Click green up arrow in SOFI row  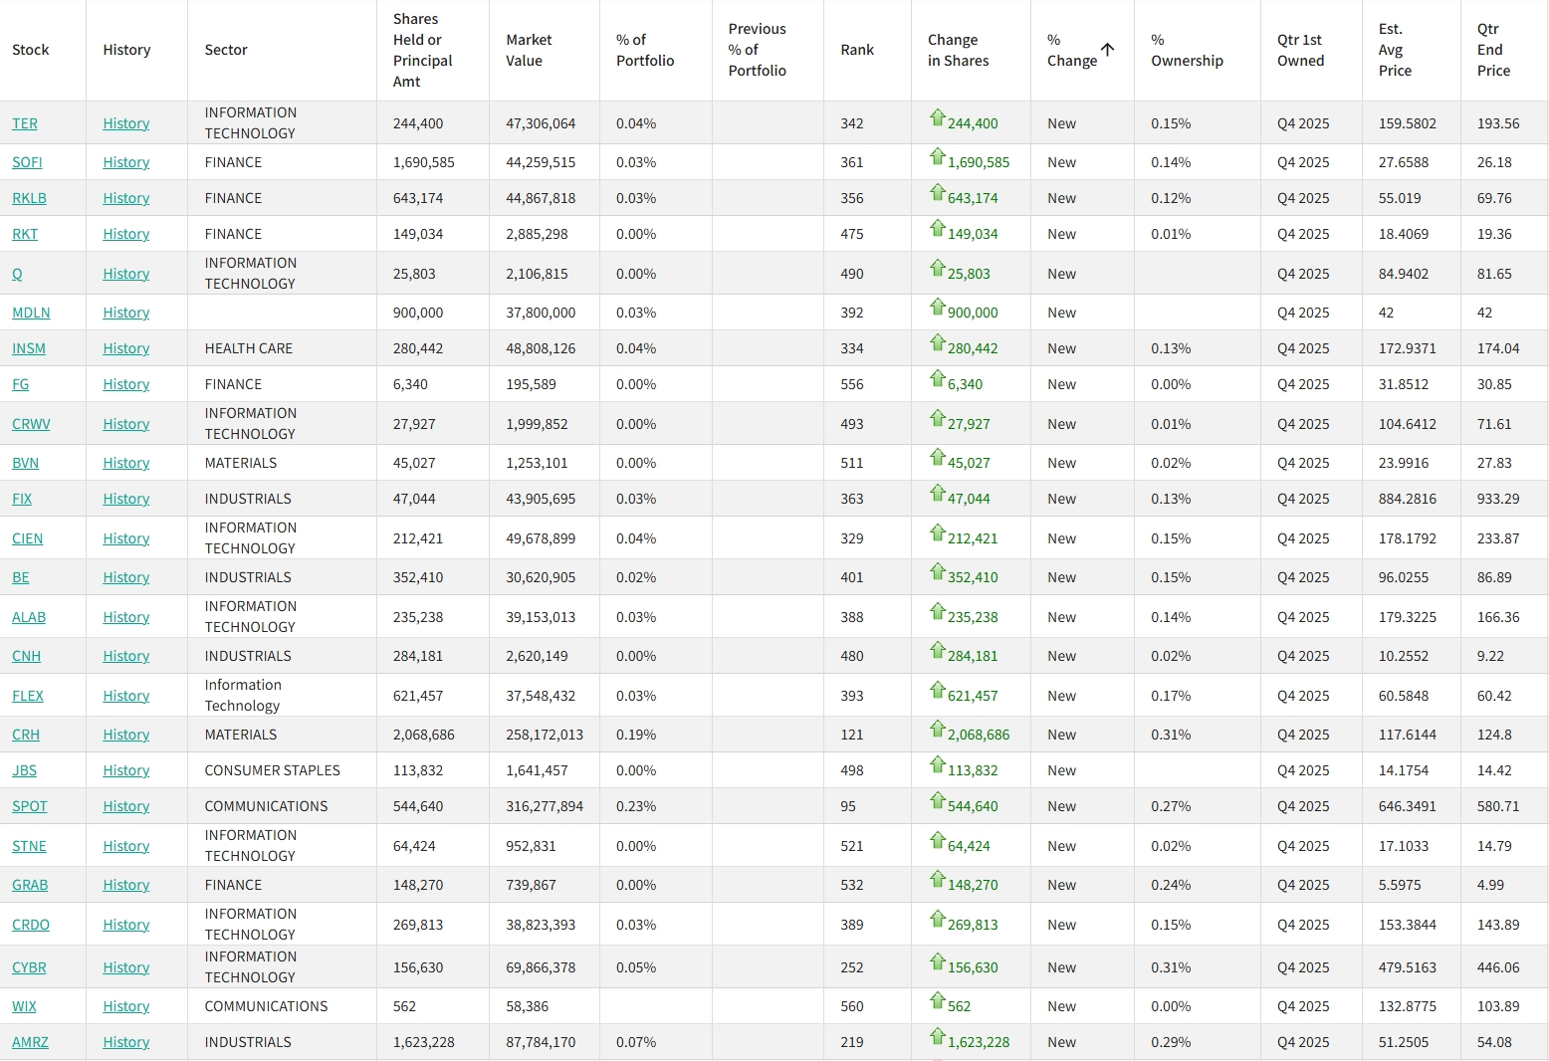pos(937,156)
